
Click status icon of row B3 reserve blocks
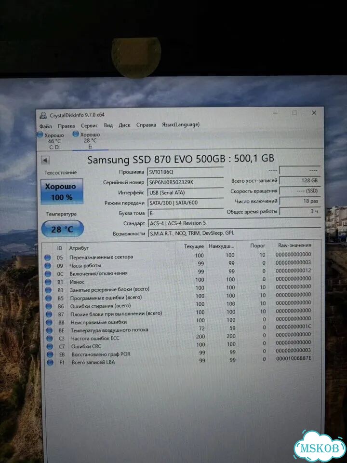(48, 290)
